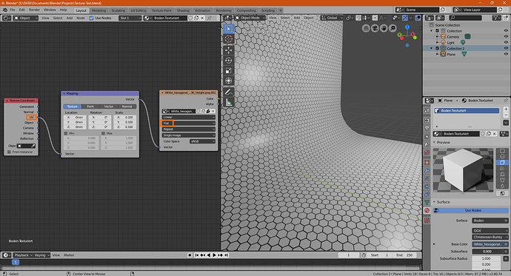This screenshot has width=511, height=276.
Task: Add a new material slot with plus
Action: coord(506,109)
